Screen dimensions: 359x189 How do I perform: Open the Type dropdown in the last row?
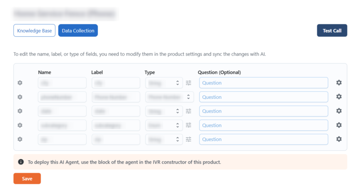pyautogui.click(x=164, y=139)
